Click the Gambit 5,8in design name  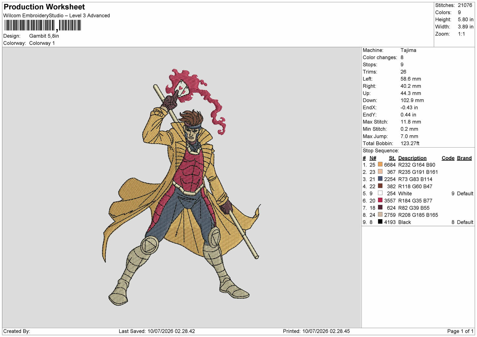pos(44,36)
